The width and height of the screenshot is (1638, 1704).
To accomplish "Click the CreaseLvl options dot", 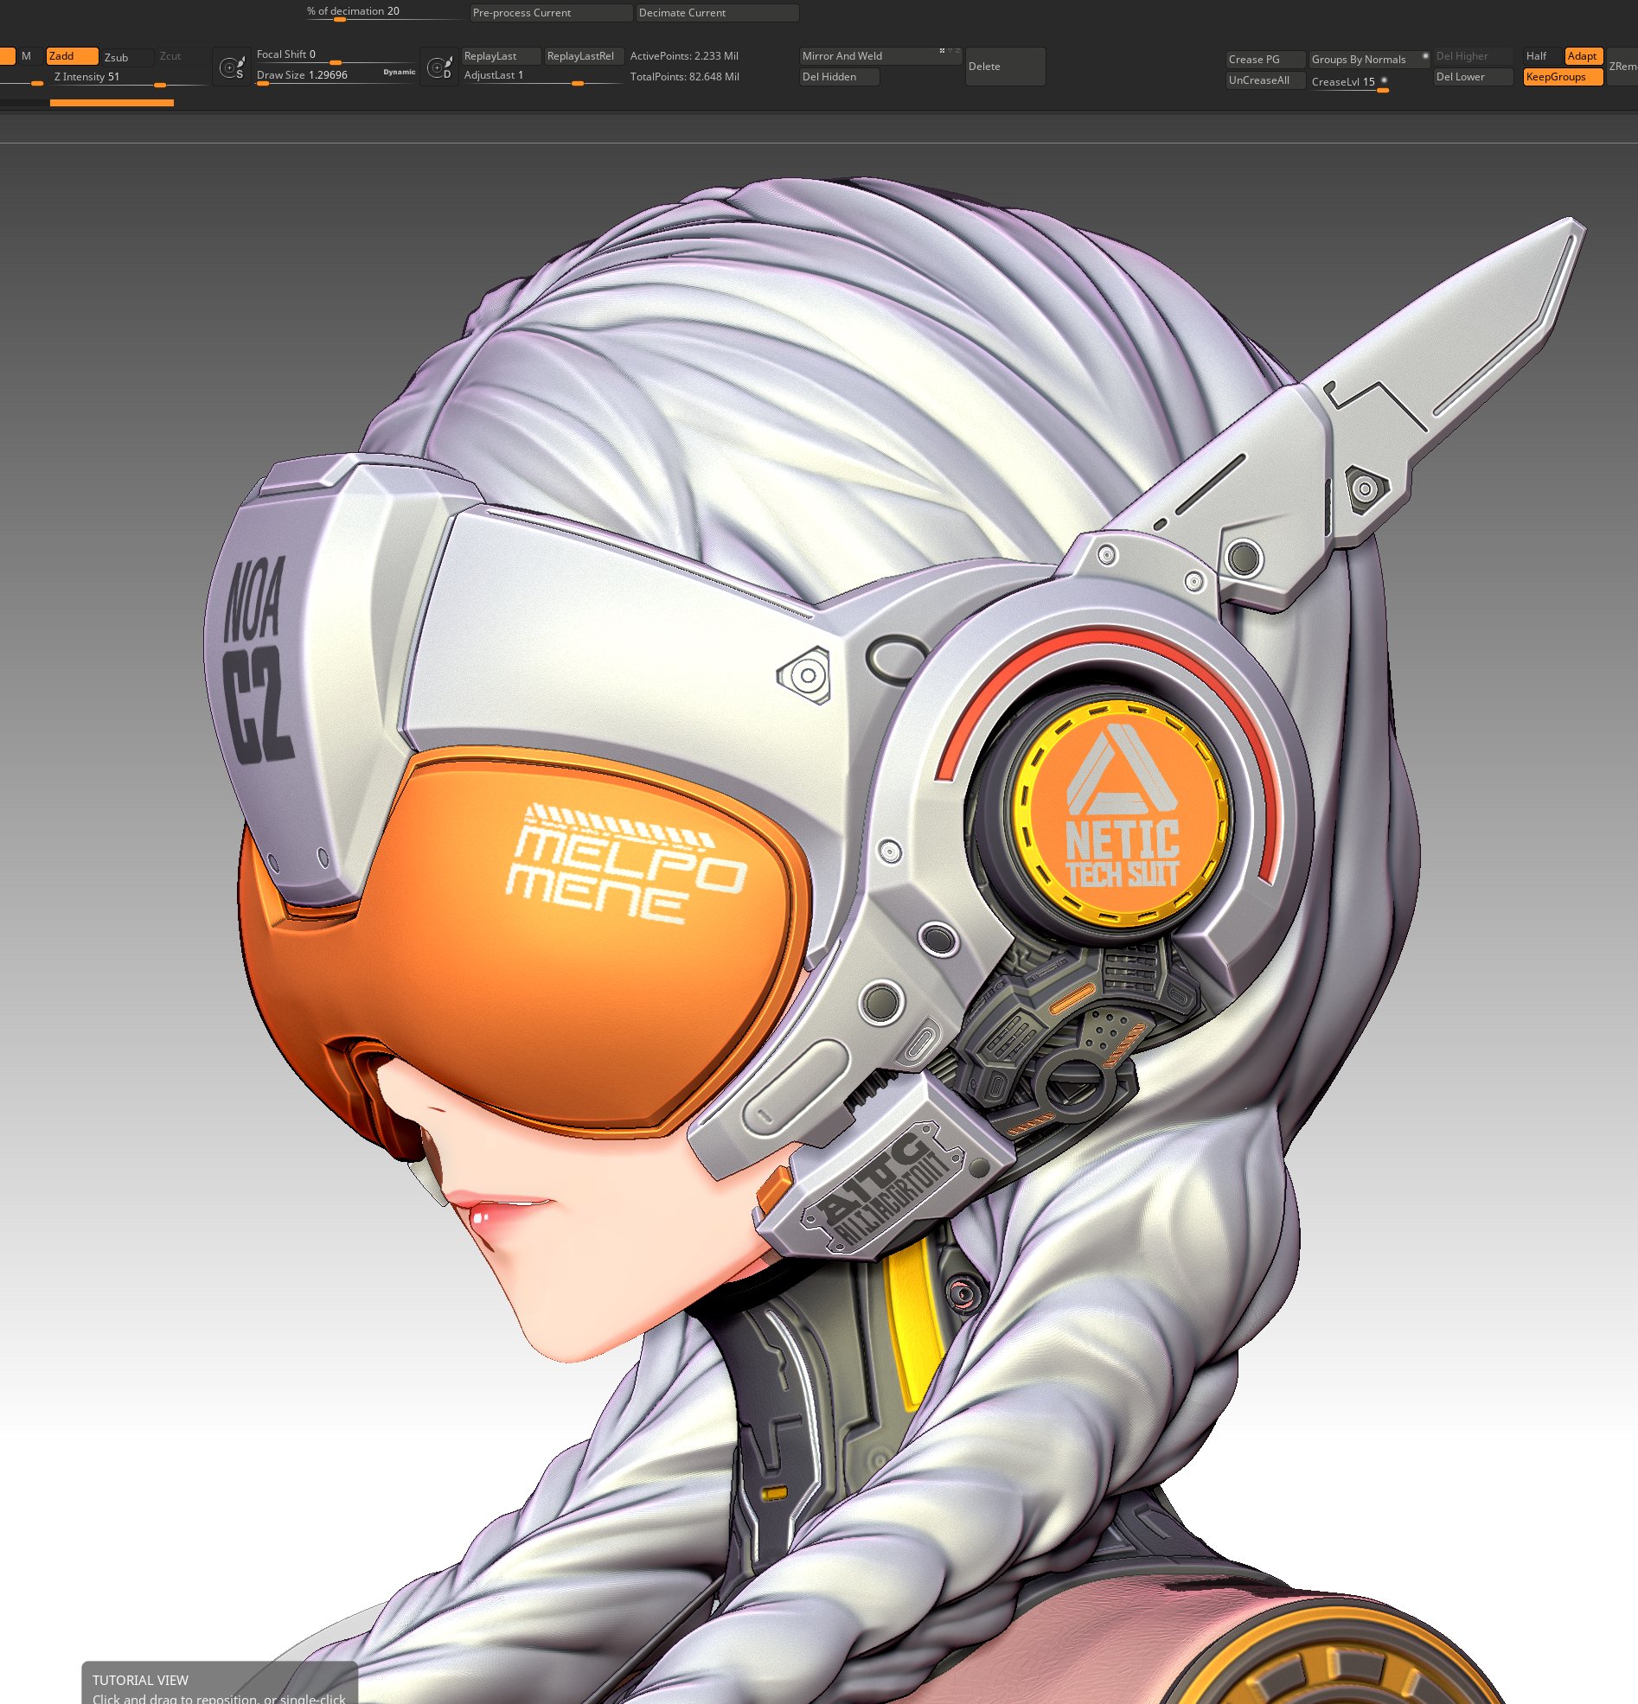I will point(1384,81).
